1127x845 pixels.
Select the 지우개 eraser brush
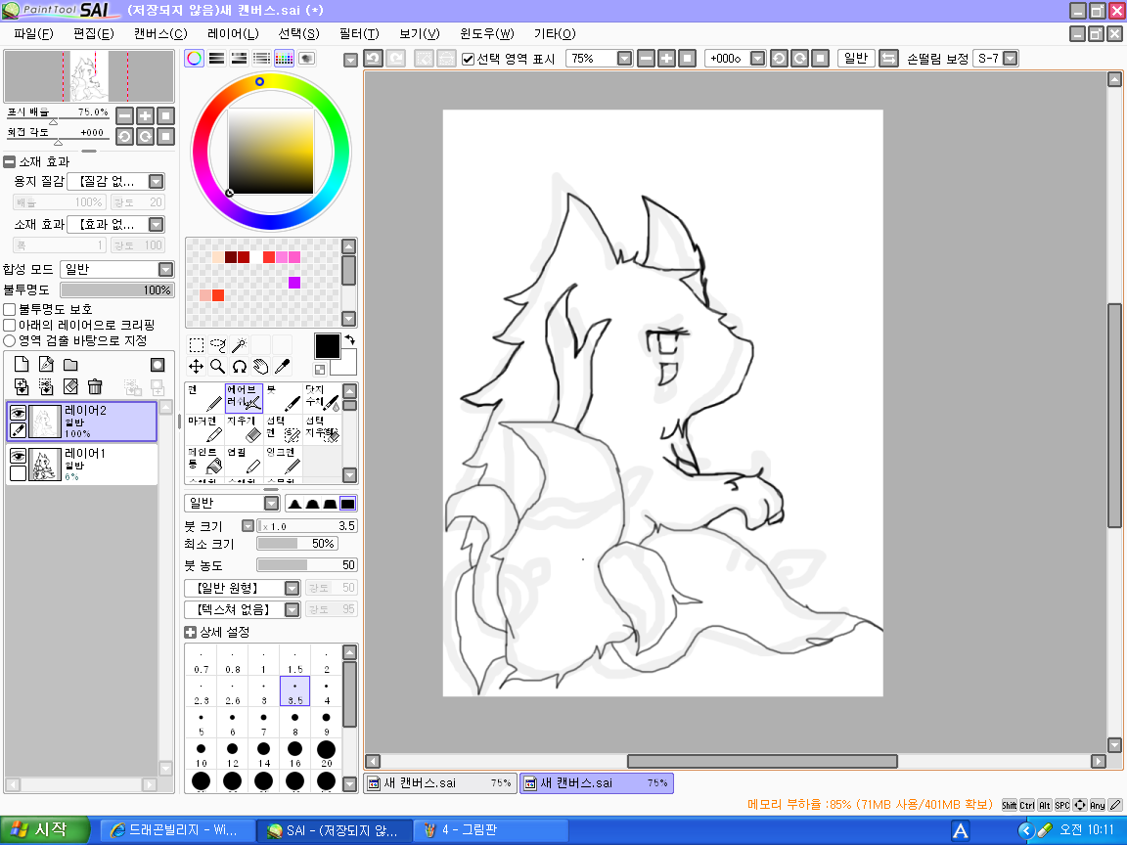(x=244, y=429)
